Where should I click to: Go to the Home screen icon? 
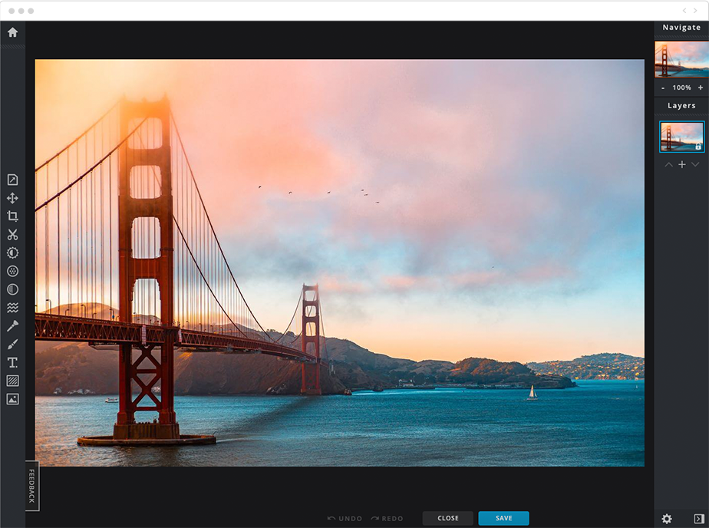[12, 32]
